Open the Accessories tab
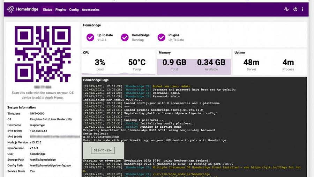Screen dimensions: 314x177 91,10
